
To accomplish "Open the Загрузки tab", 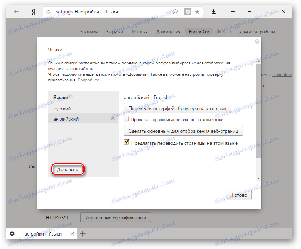I will (x=115, y=32).
